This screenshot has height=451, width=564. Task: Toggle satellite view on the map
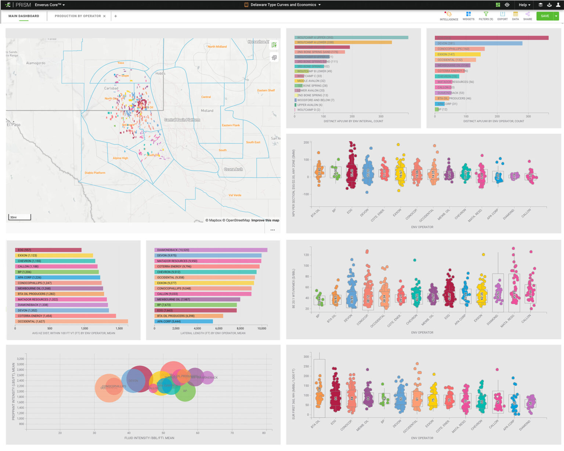tap(274, 58)
